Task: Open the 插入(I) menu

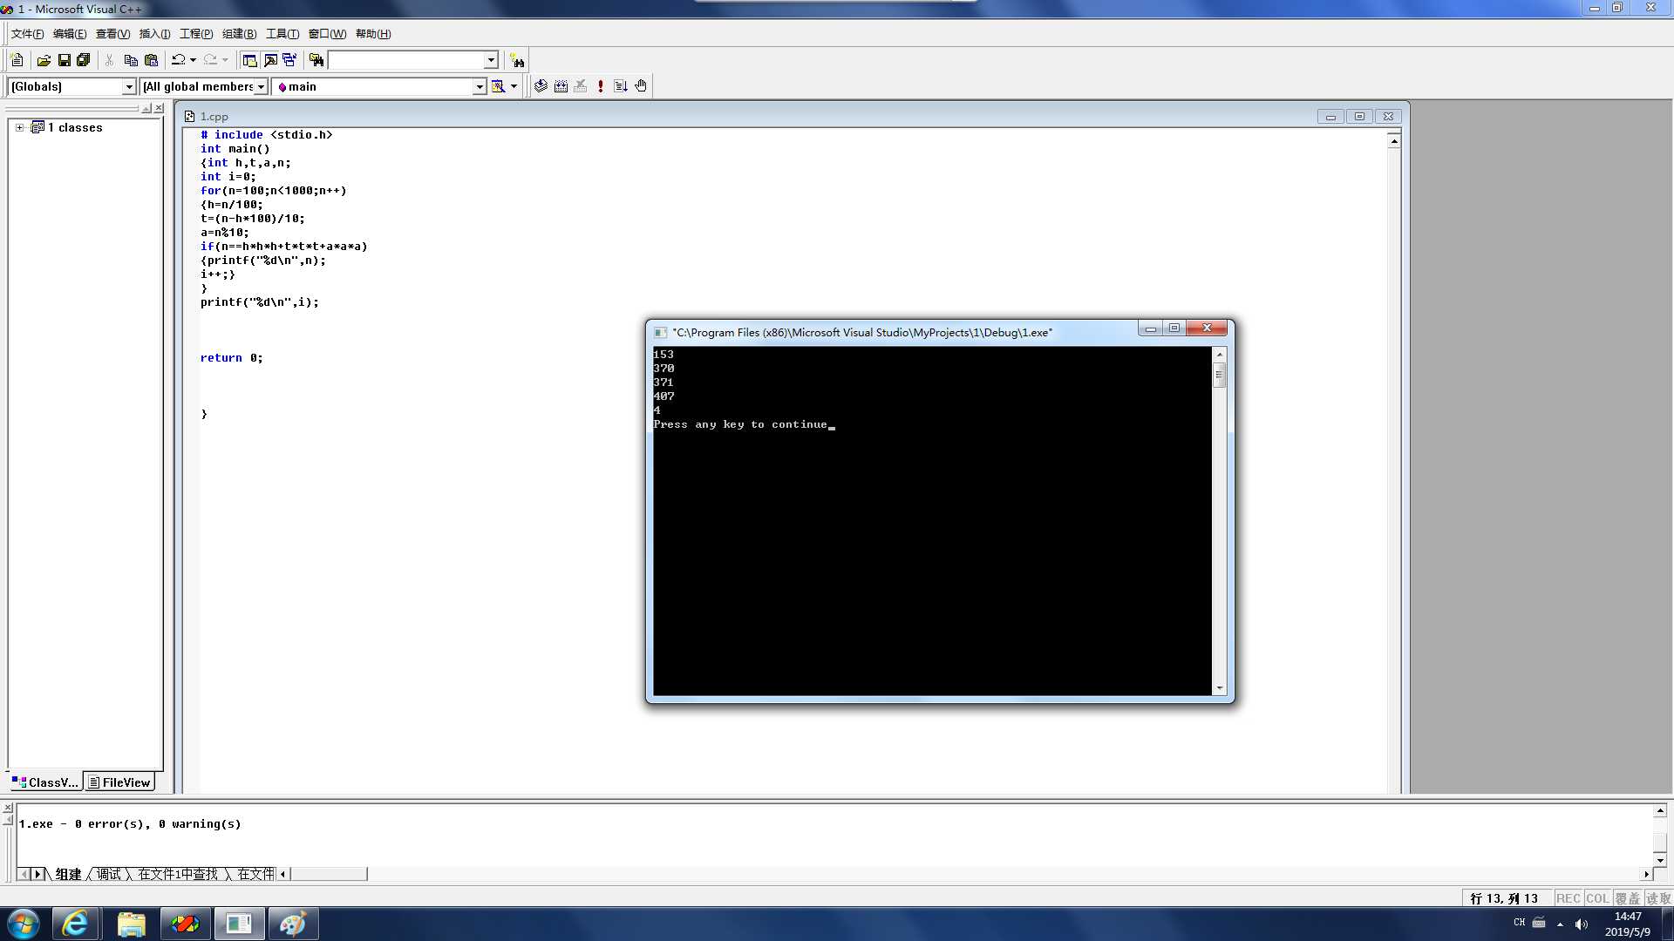Action: (154, 34)
